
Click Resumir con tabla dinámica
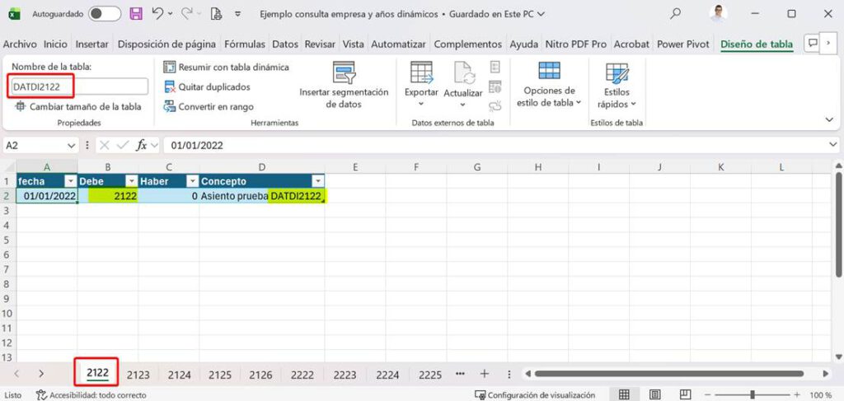(226, 68)
